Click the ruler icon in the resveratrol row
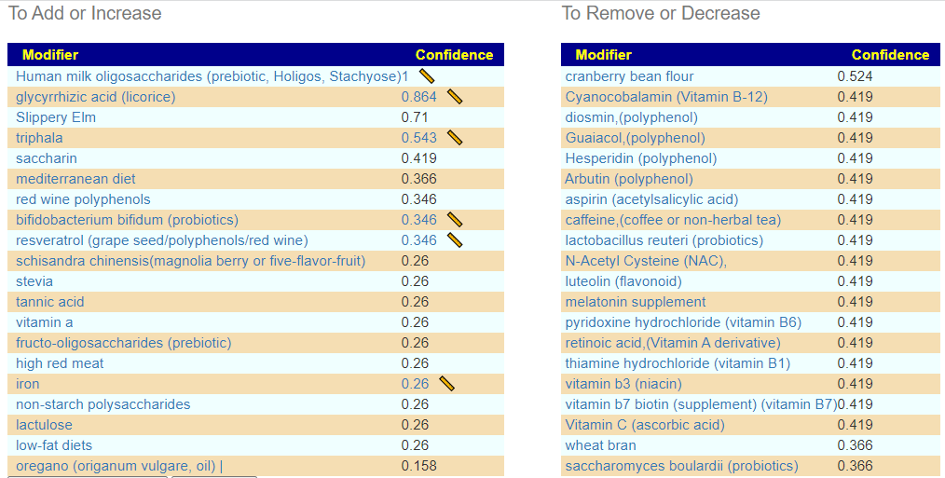Screen dimensions: 945x478 455,239
